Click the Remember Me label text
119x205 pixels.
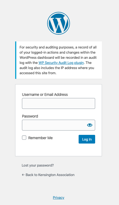tap(40, 138)
